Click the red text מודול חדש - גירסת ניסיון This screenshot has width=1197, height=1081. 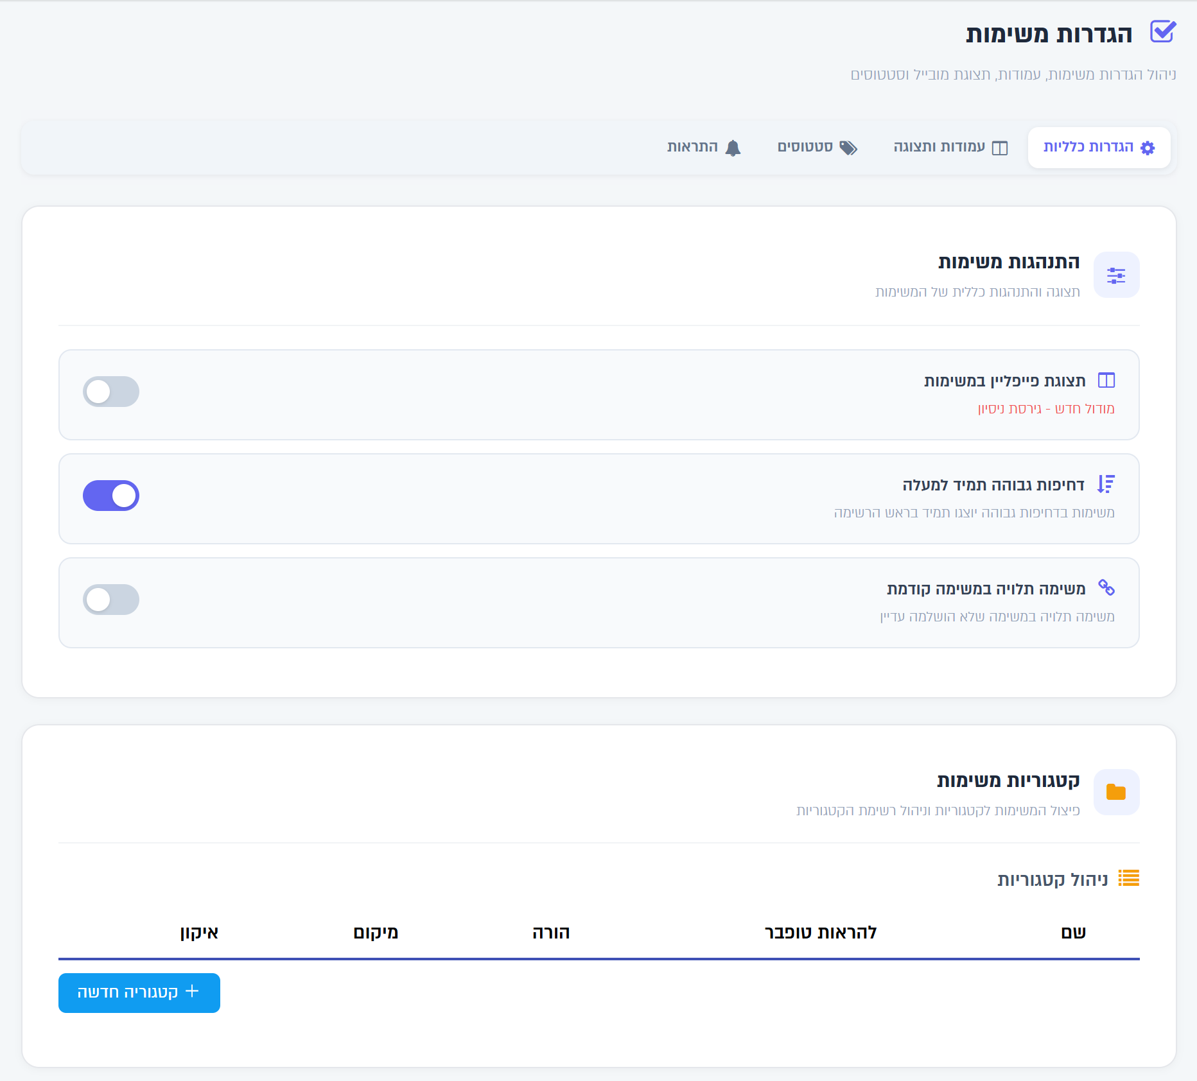tap(1046, 409)
